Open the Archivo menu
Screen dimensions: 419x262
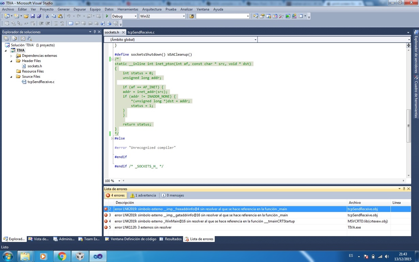8,9
